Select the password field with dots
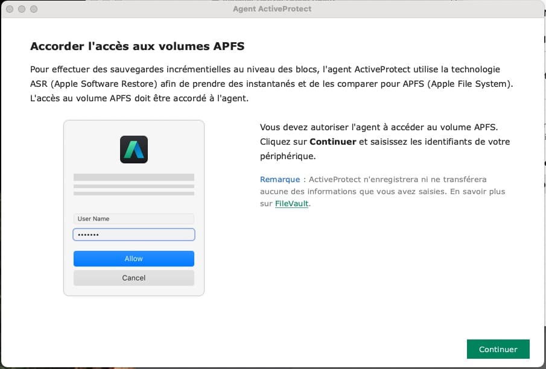 click(134, 235)
